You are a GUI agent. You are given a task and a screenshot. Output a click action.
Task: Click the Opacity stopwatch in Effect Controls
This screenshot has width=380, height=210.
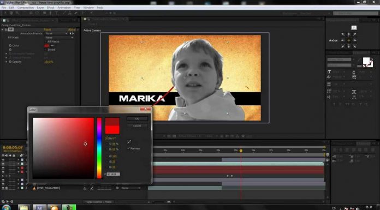point(10,62)
